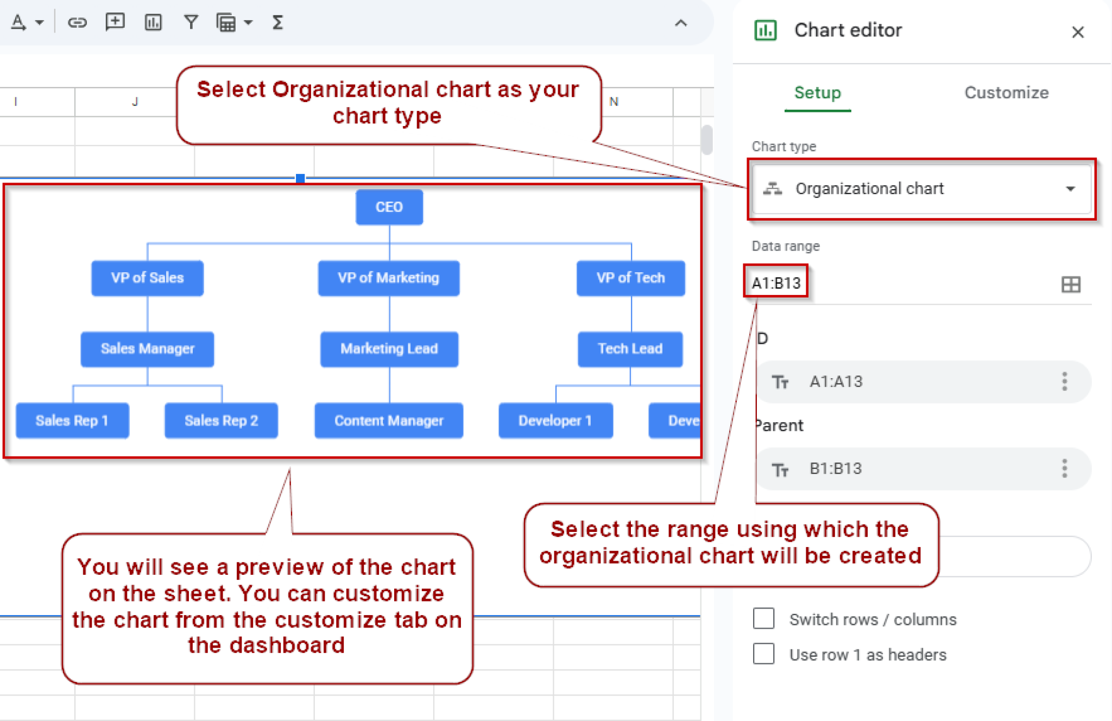
Task: Click the functions sigma icon
Action: point(277,22)
